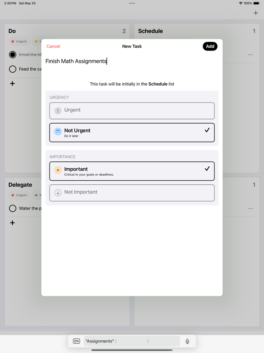Image resolution: width=264 pixels, height=353 pixels.
Task: Tap the plus icon at top right
Action: 256,13
